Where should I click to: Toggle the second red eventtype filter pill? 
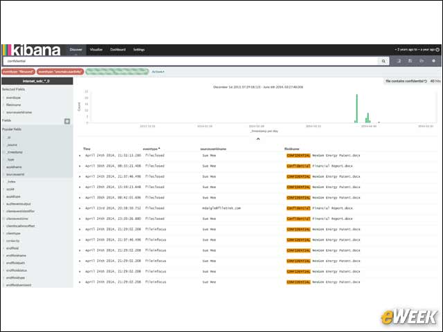[60, 72]
